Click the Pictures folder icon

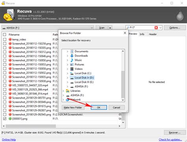[x=72, y=65]
